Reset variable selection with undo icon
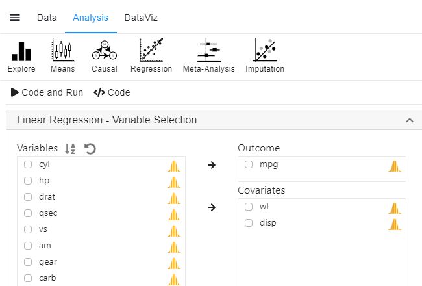 point(90,149)
